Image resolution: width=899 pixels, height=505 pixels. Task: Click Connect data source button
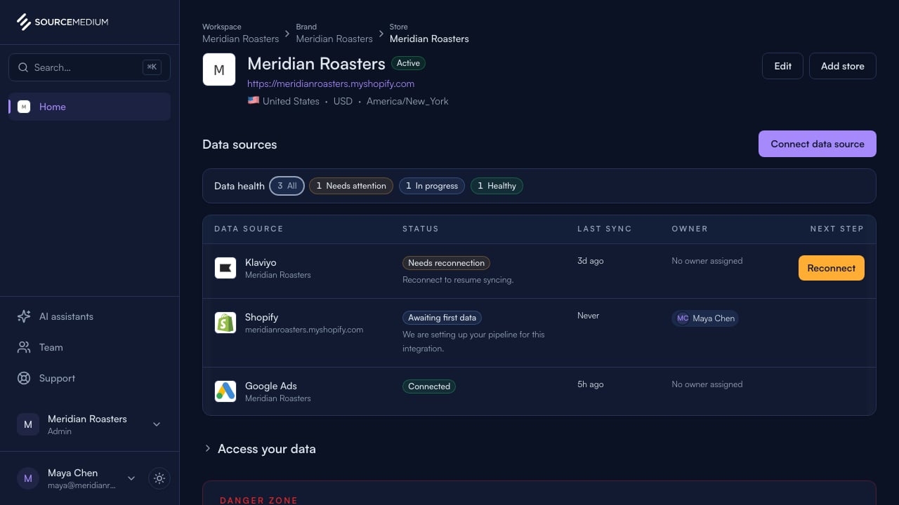click(x=818, y=144)
